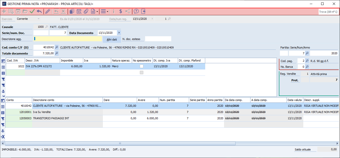
Task: Expand the hamburger menu dropdown in toolbar
Action: pos(107,11)
